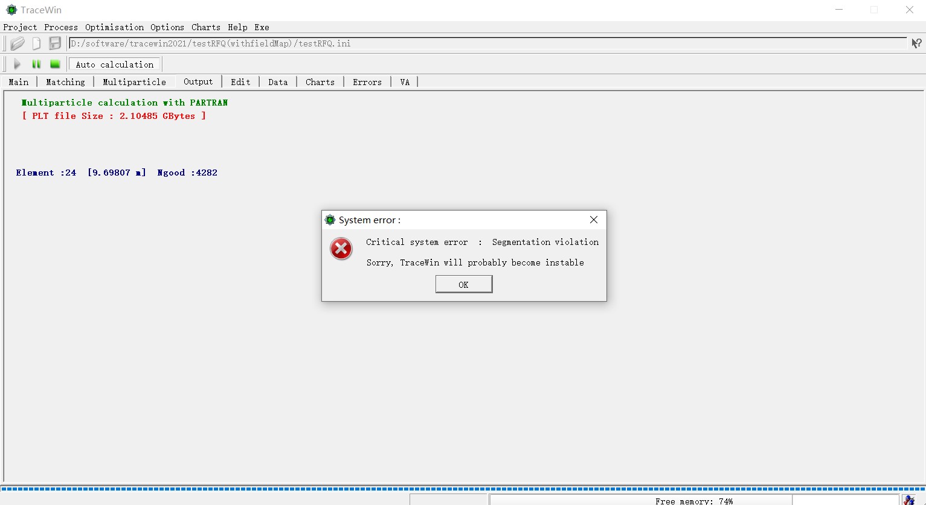Close the System error dialog with X
The image size is (926, 505).
click(594, 220)
